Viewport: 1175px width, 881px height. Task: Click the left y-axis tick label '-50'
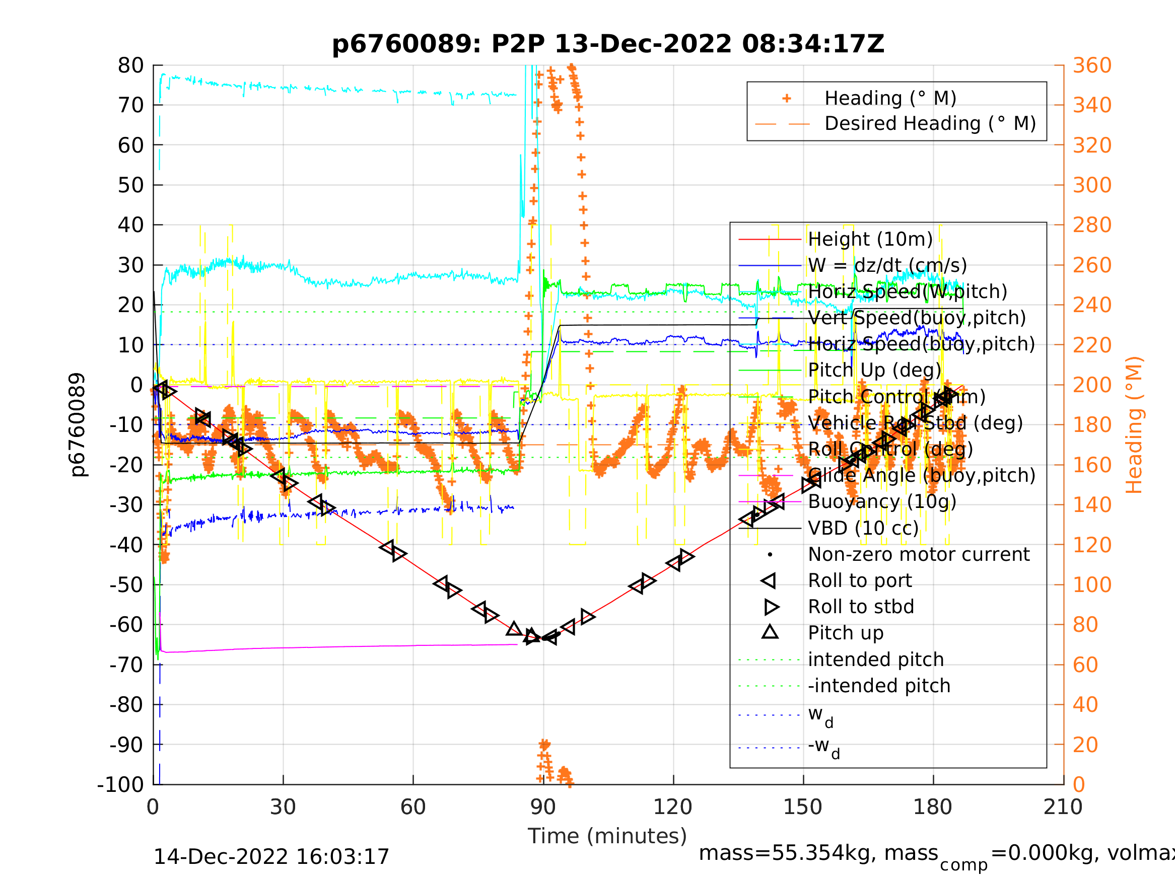(126, 584)
